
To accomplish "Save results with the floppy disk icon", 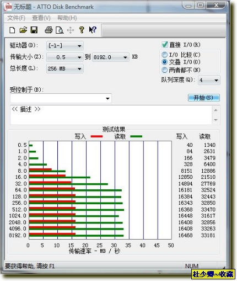I will click(x=34, y=30).
